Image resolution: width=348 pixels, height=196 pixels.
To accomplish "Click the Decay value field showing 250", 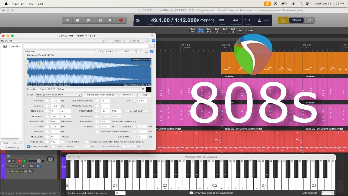I will pyautogui.click(x=143, y=127).
